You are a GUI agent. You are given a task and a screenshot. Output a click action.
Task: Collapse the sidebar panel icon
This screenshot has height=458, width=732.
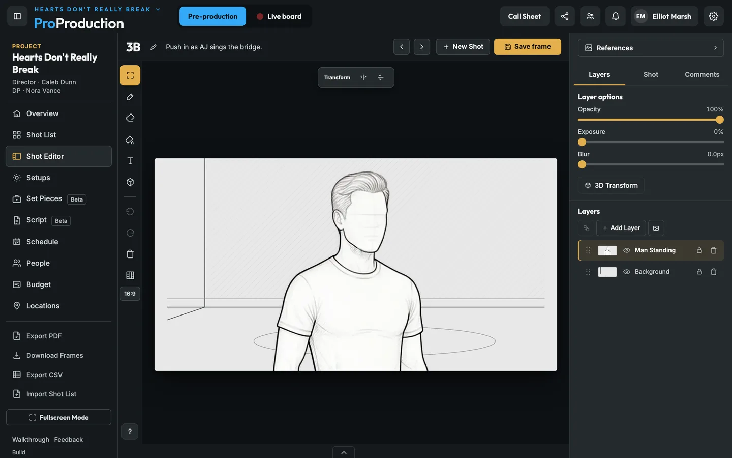coord(17,16)
